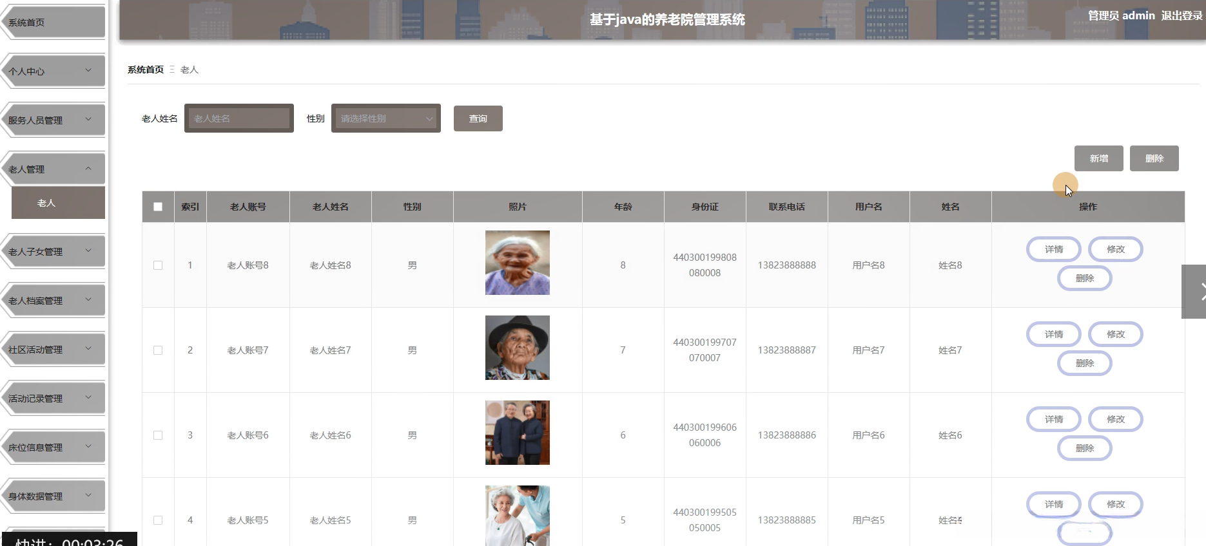Click 修改 for 老人账号5

tap(1116, 504)
